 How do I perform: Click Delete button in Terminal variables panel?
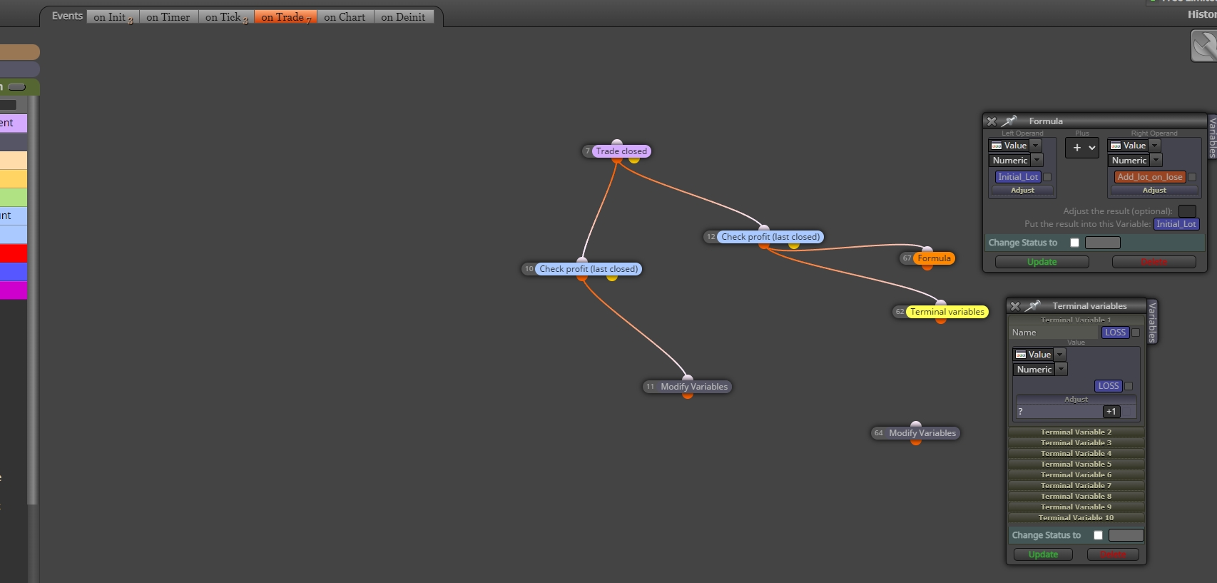(x=1112, y=554)
